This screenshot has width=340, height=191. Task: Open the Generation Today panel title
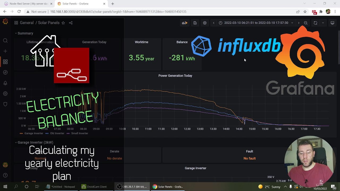(x=94, y=42)
